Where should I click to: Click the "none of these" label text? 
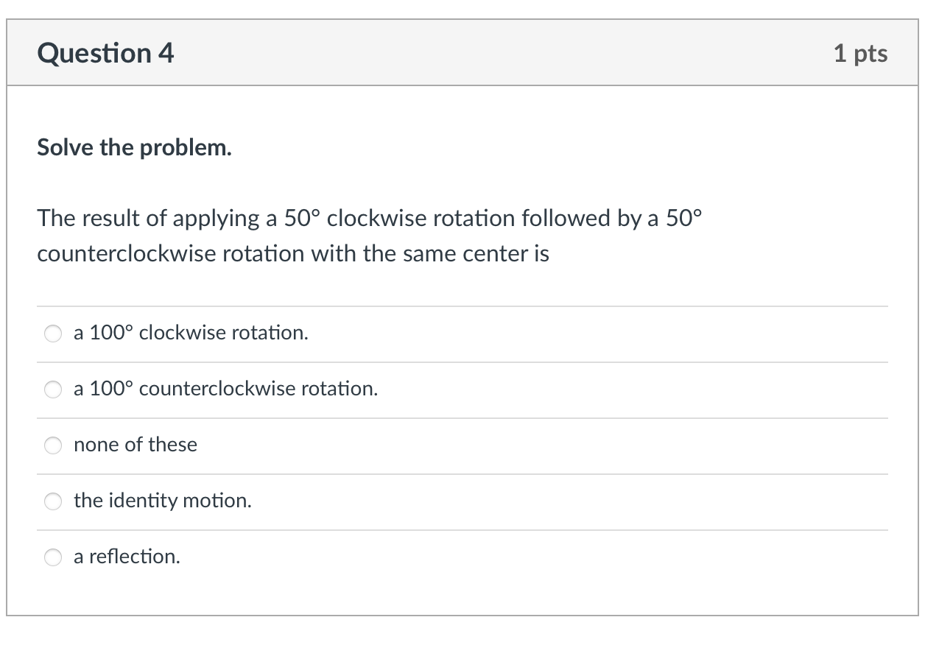point(135,445)
